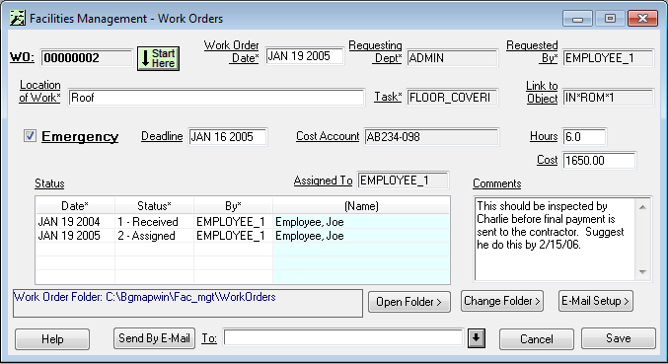668x364 pixels.
Task: Click the WO: label
Action: [x=22, y=57]
